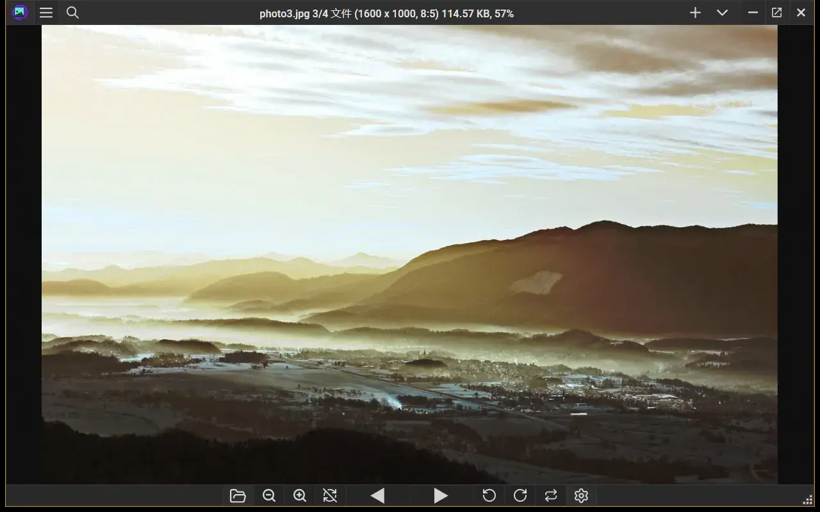Click the app logo icon in title bar
Screen dimensions: 820x512
click(20, 13)
